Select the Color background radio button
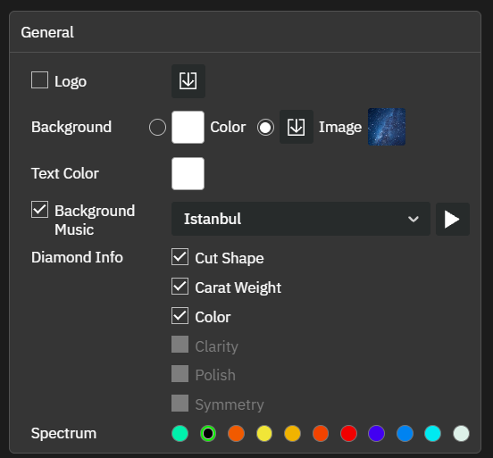The height and width of the screenshot is (458, 493). coord(157,128)
